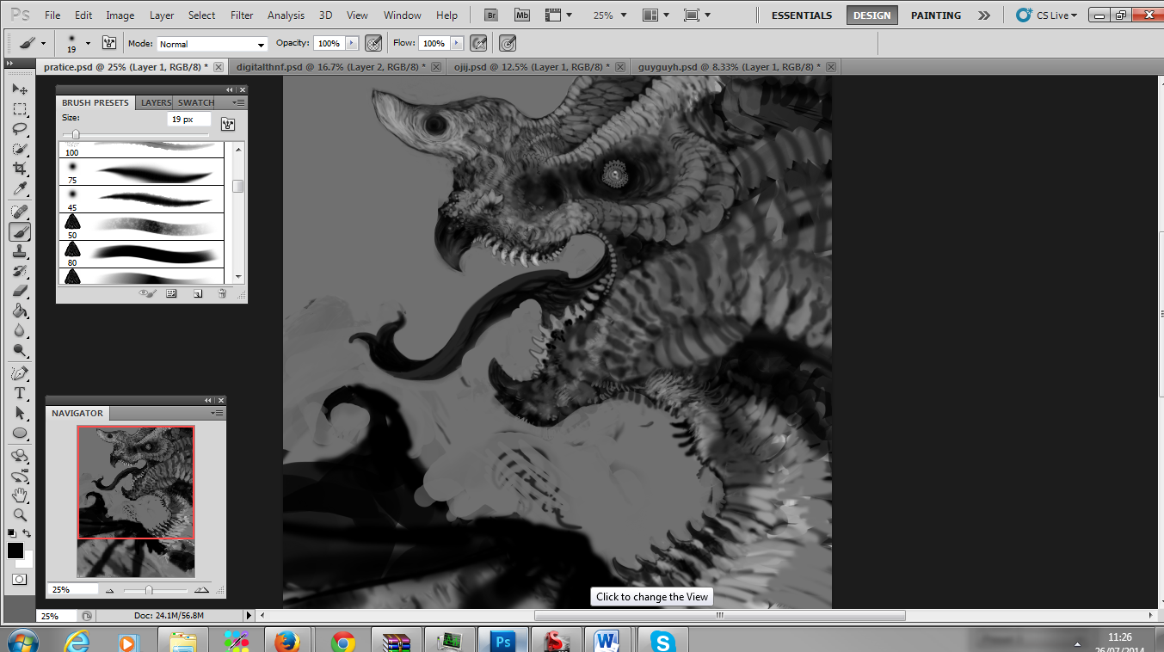Open the brush Mode dropdown
This screenshot has height=652, width=1164.
(212, 44)
